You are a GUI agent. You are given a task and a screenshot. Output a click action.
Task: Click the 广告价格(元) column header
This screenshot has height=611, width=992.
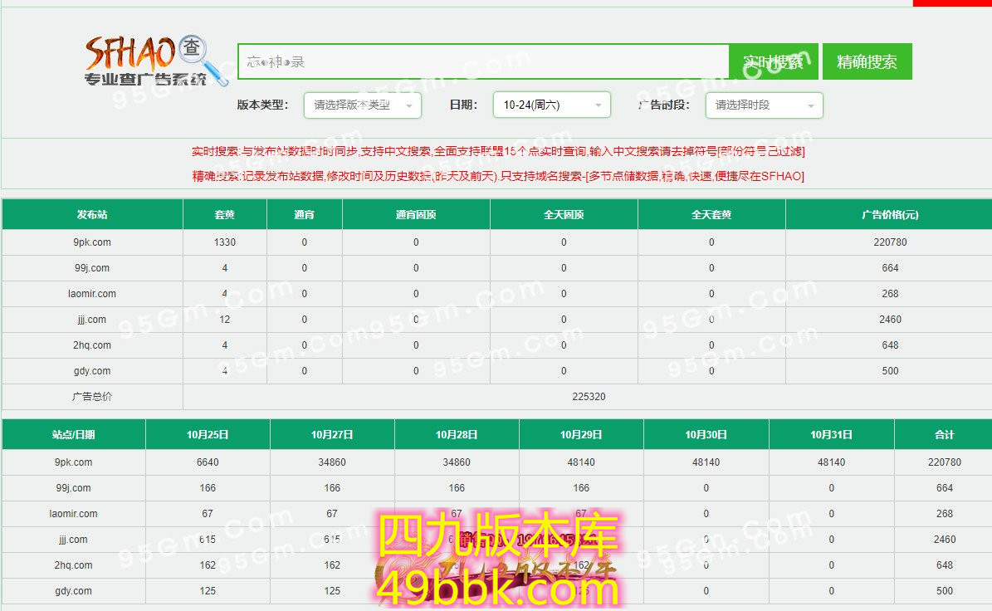[890, 215]
